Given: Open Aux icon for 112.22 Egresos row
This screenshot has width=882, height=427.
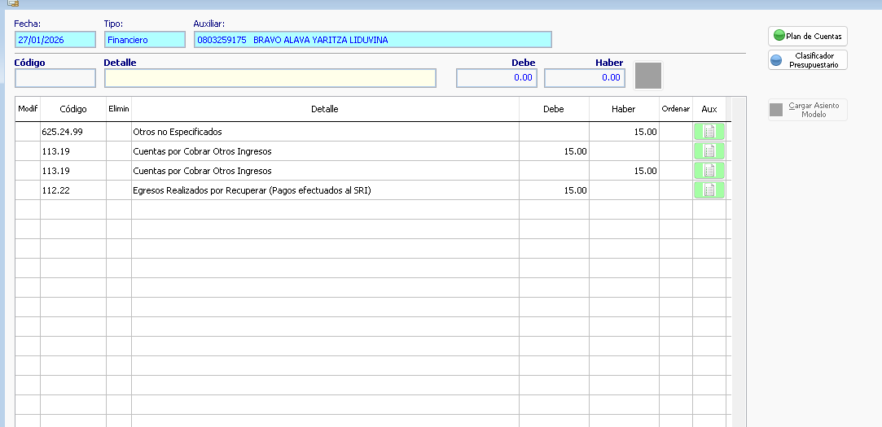Looking at the screenshot, I should point(709,190).
